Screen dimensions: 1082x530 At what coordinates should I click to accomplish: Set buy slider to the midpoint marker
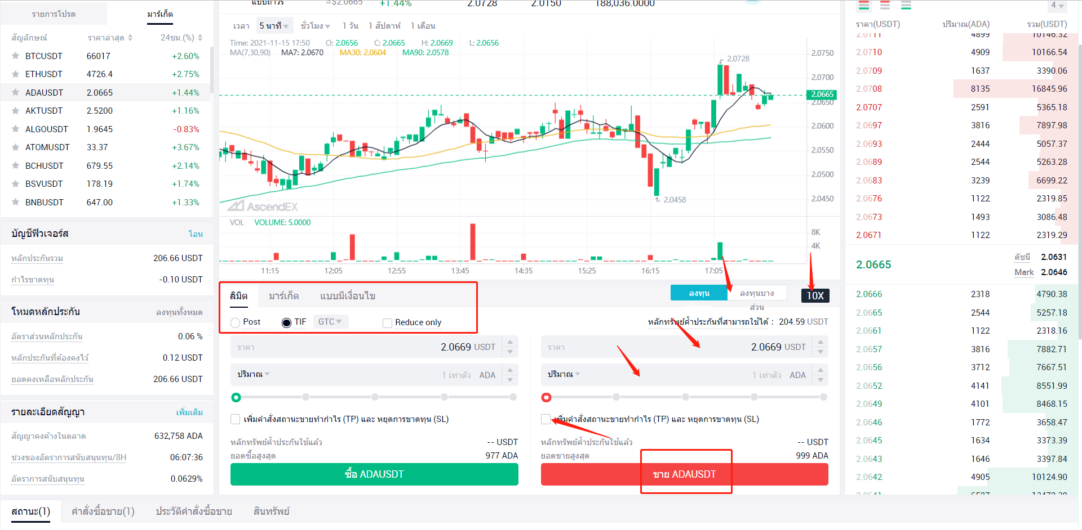pyautogui.click(x=375, y=397)
